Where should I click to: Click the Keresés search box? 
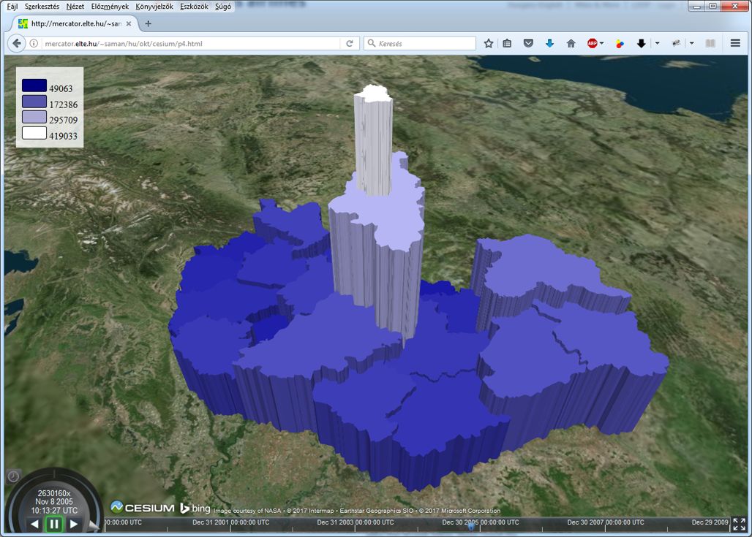click(420, 43)
